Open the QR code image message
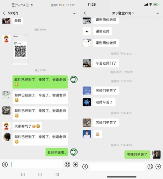The height and width of the screenshot is (179, 163). click(20, 50)
